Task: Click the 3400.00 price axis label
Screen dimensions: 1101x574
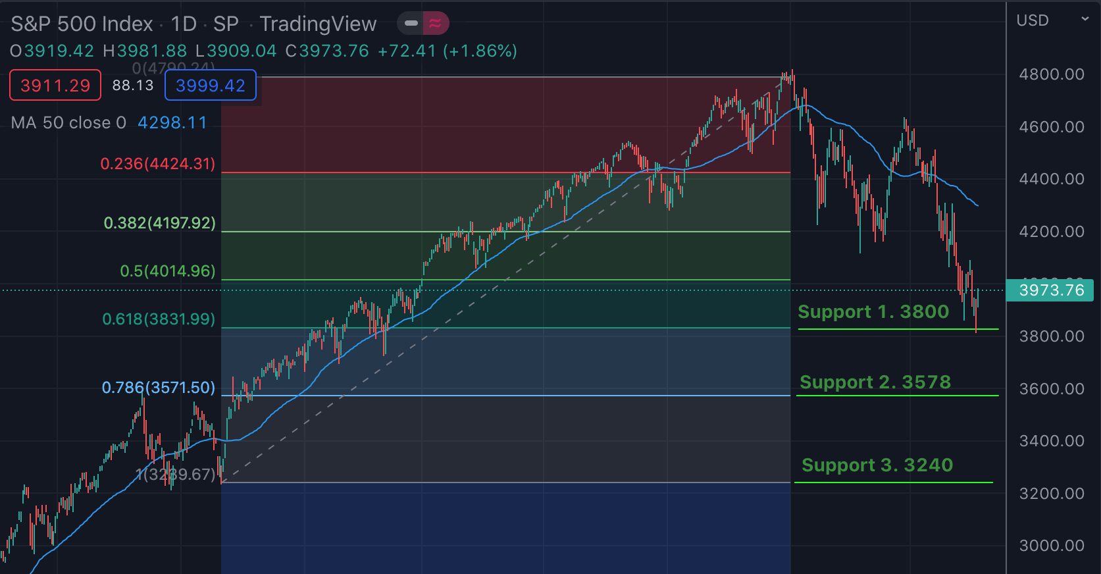Action: click(1052, 441)
